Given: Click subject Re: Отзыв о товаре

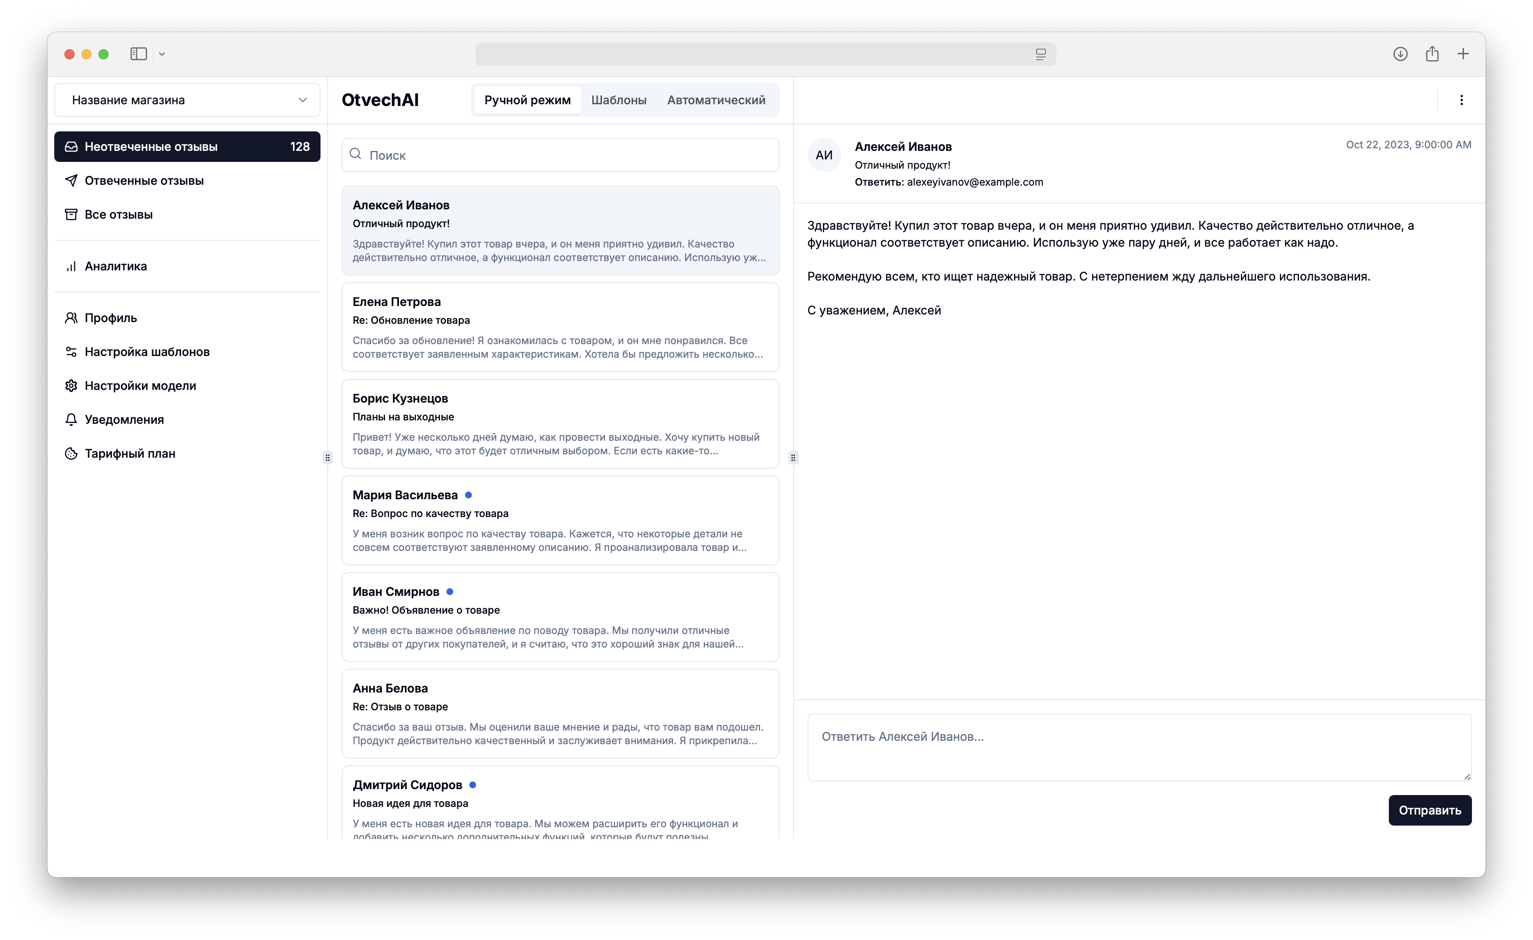Looking at the screenshot, I should (400, 707).
